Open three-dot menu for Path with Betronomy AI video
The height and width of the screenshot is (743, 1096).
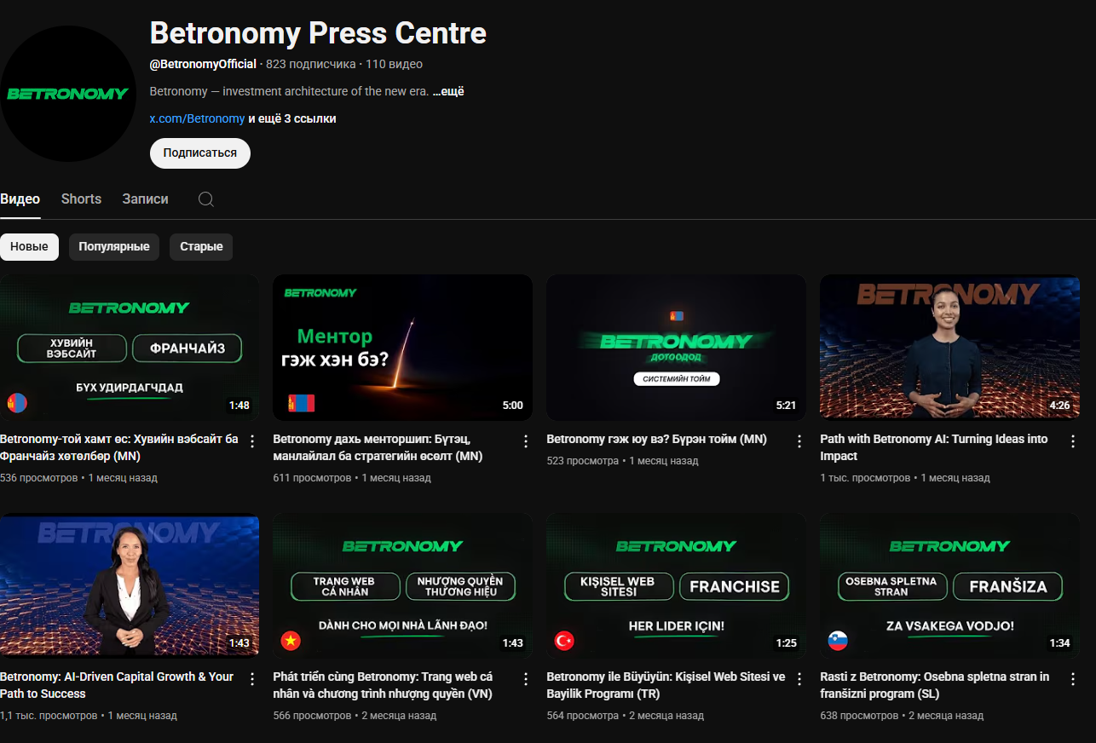(x=1072, y=441)
